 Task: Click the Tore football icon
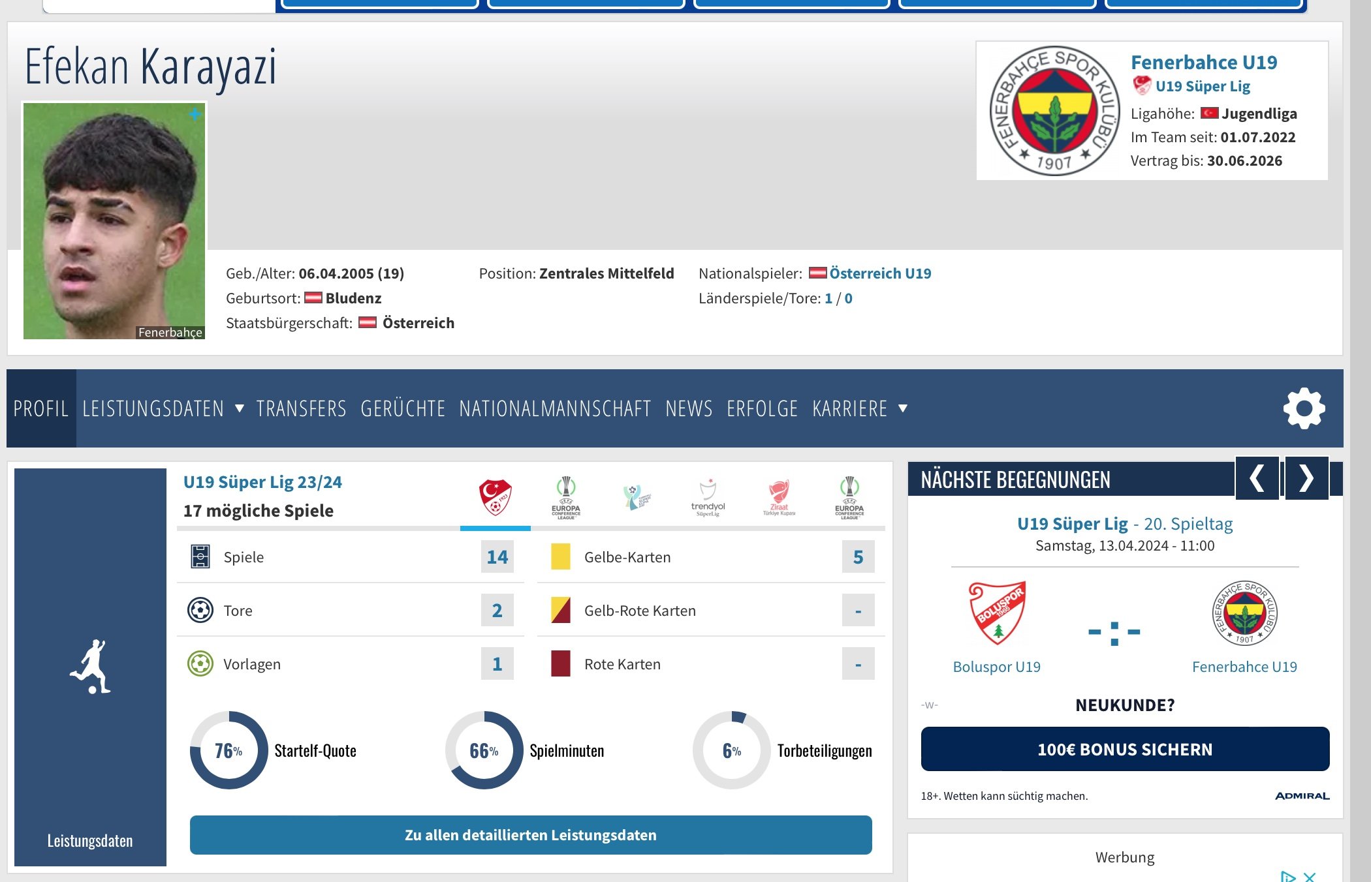200,610
